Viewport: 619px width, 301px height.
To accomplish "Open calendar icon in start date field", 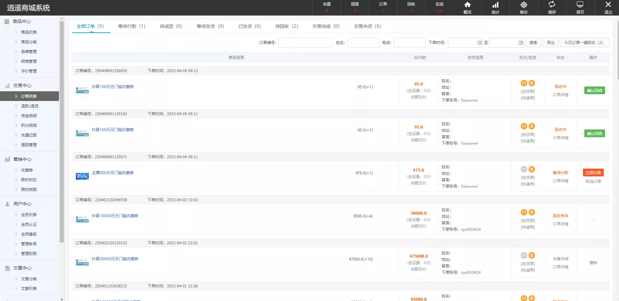I will click(x=480, y=43).
